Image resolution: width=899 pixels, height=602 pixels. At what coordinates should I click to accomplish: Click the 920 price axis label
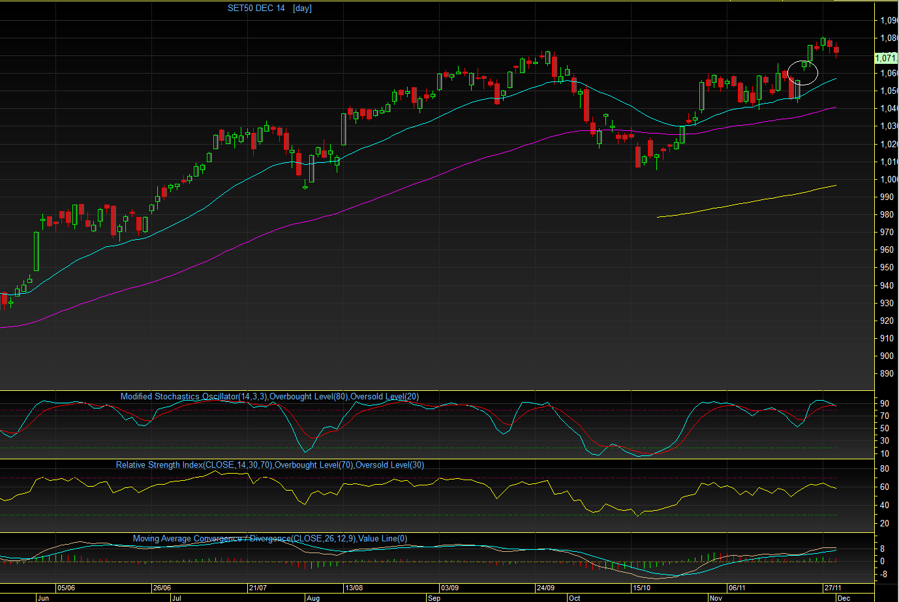pyautogui.click(x=887, y=321)
